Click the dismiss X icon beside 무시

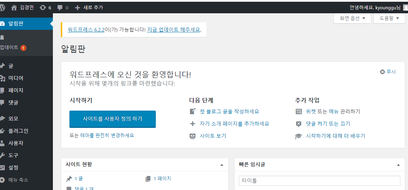pyautogui.click(x=382, y=72)
